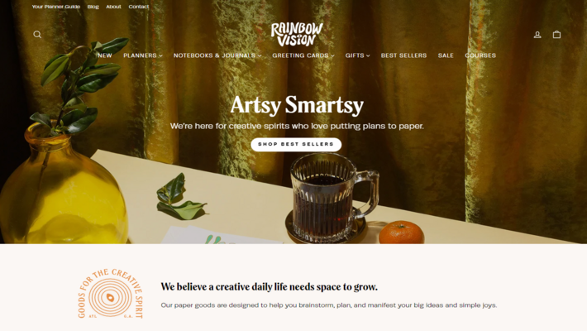The image size is (587, 331).
Task: Open the Contact link
Action: [139, 7]
